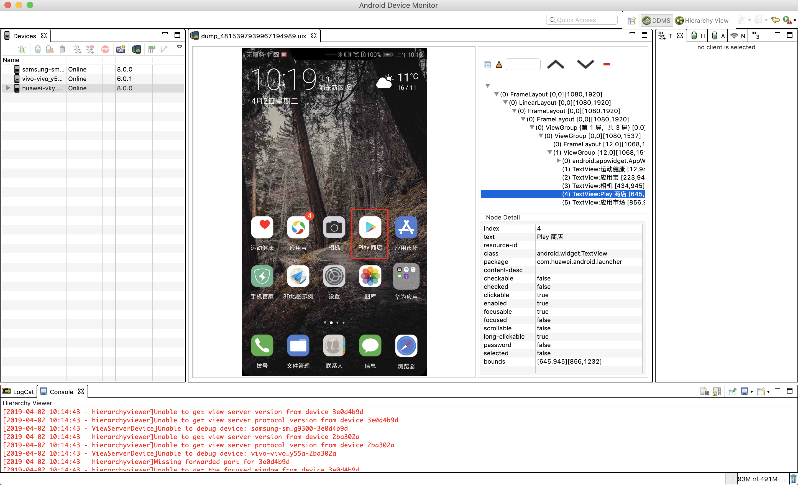Collapse the root node triangle in hierarchy tree

[x=487, y=86]
